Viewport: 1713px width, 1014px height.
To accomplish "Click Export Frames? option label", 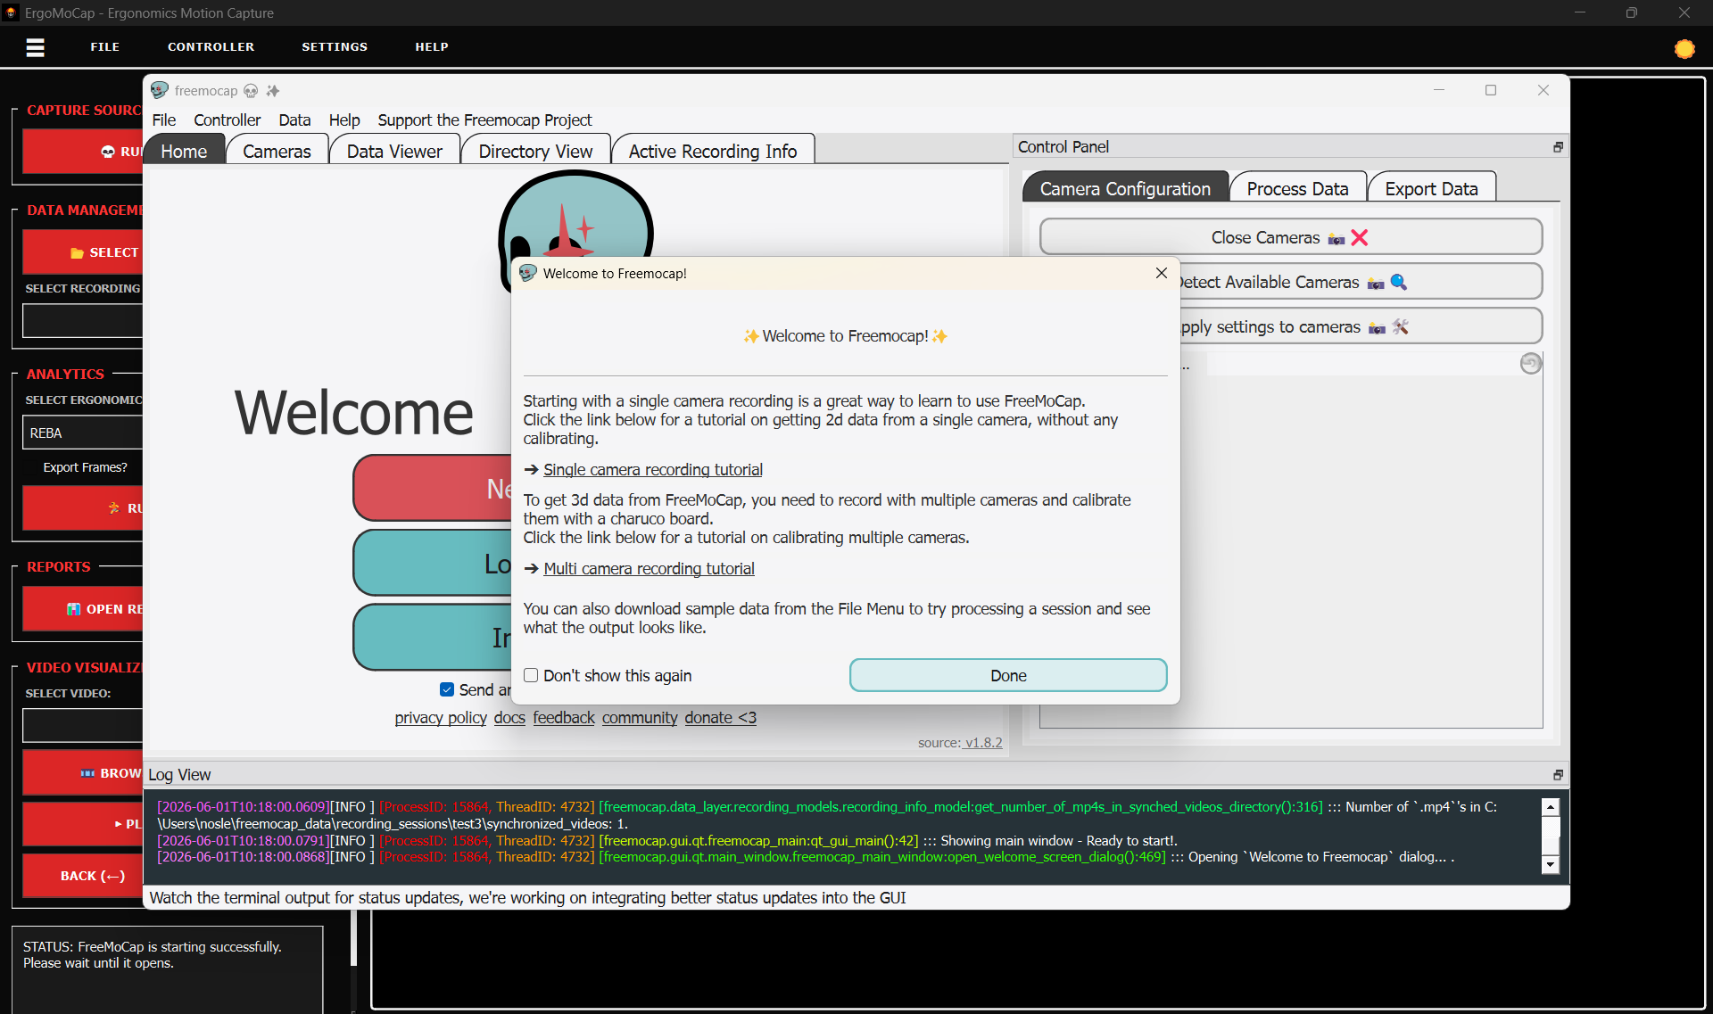I will tap(86, 467).
